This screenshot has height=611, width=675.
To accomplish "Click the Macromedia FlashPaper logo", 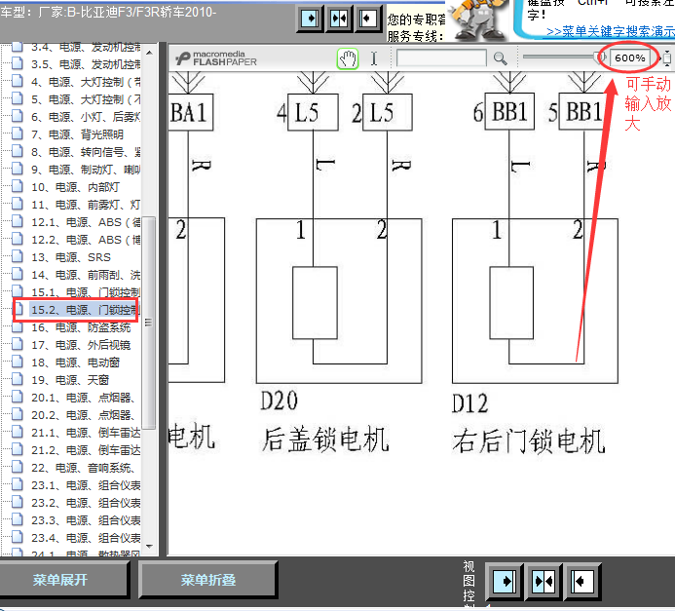I will click(216, 58).
